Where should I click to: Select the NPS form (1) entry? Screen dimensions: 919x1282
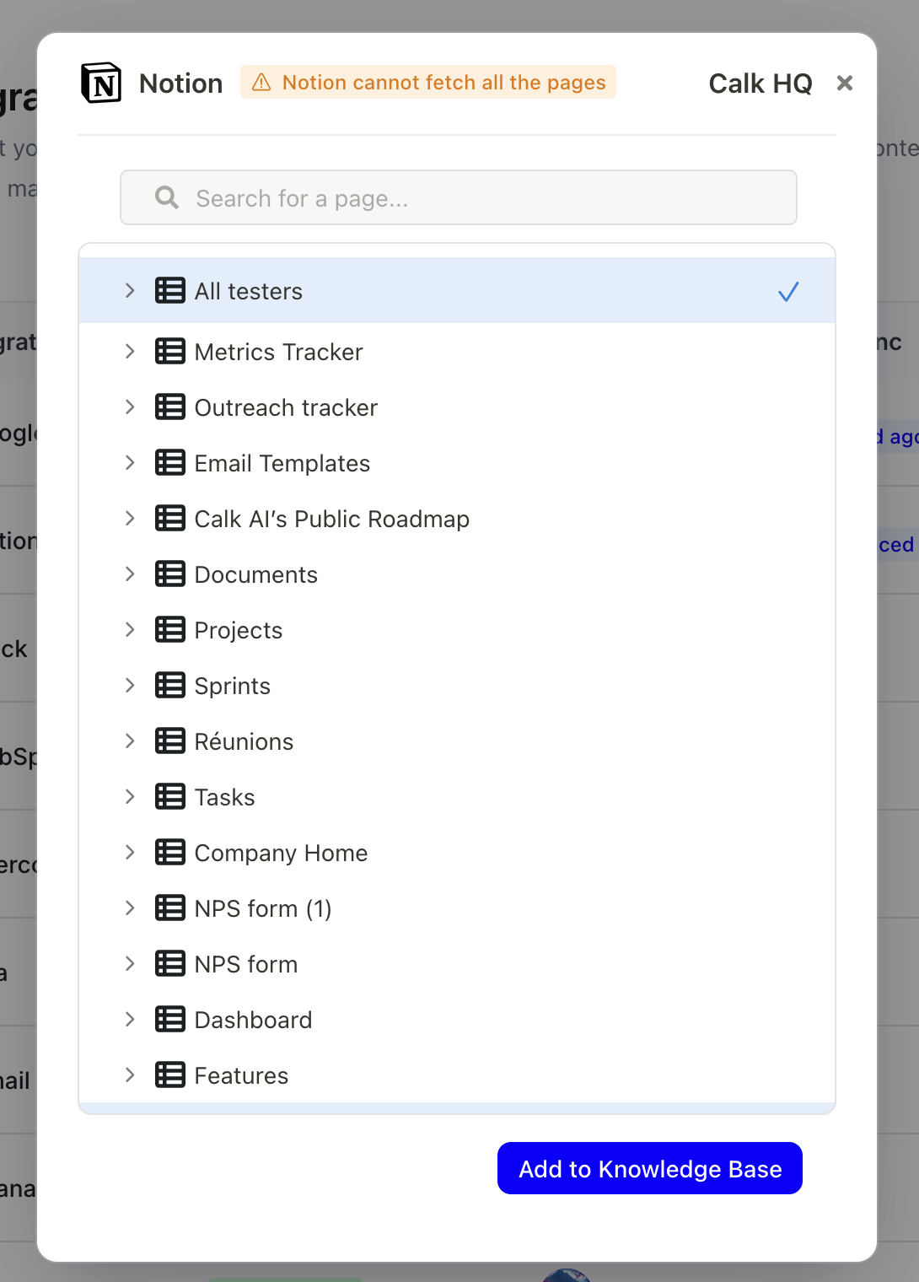pos(263,908)
